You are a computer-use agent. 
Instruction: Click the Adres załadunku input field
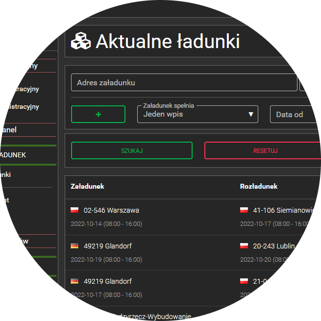tap(184, 82)
